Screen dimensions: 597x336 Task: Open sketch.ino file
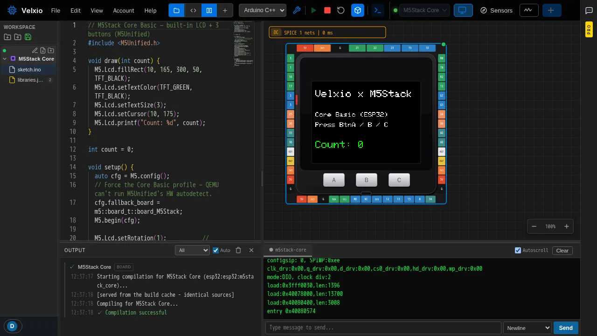[29, 70]
